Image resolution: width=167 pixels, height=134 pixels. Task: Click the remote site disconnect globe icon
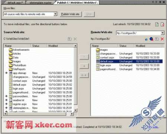tap(151, 39)
